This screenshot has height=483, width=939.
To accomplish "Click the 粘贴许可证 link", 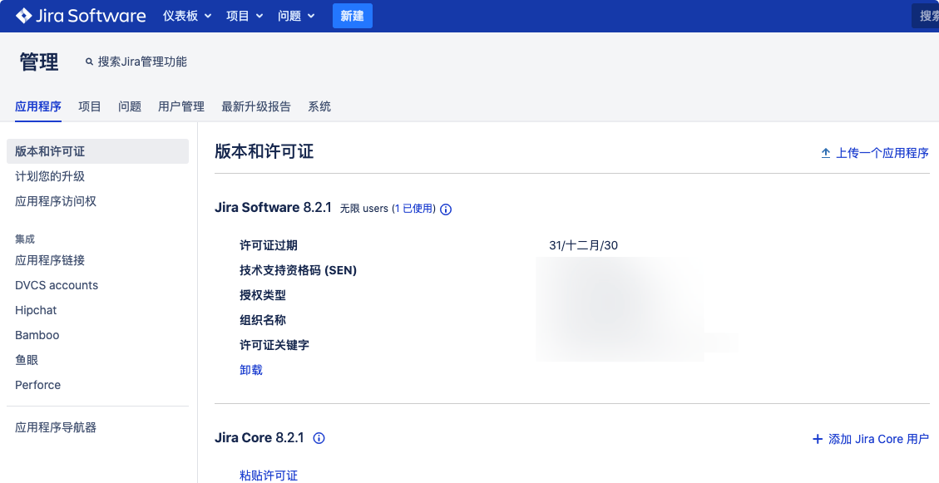I will tap(269, 476).
